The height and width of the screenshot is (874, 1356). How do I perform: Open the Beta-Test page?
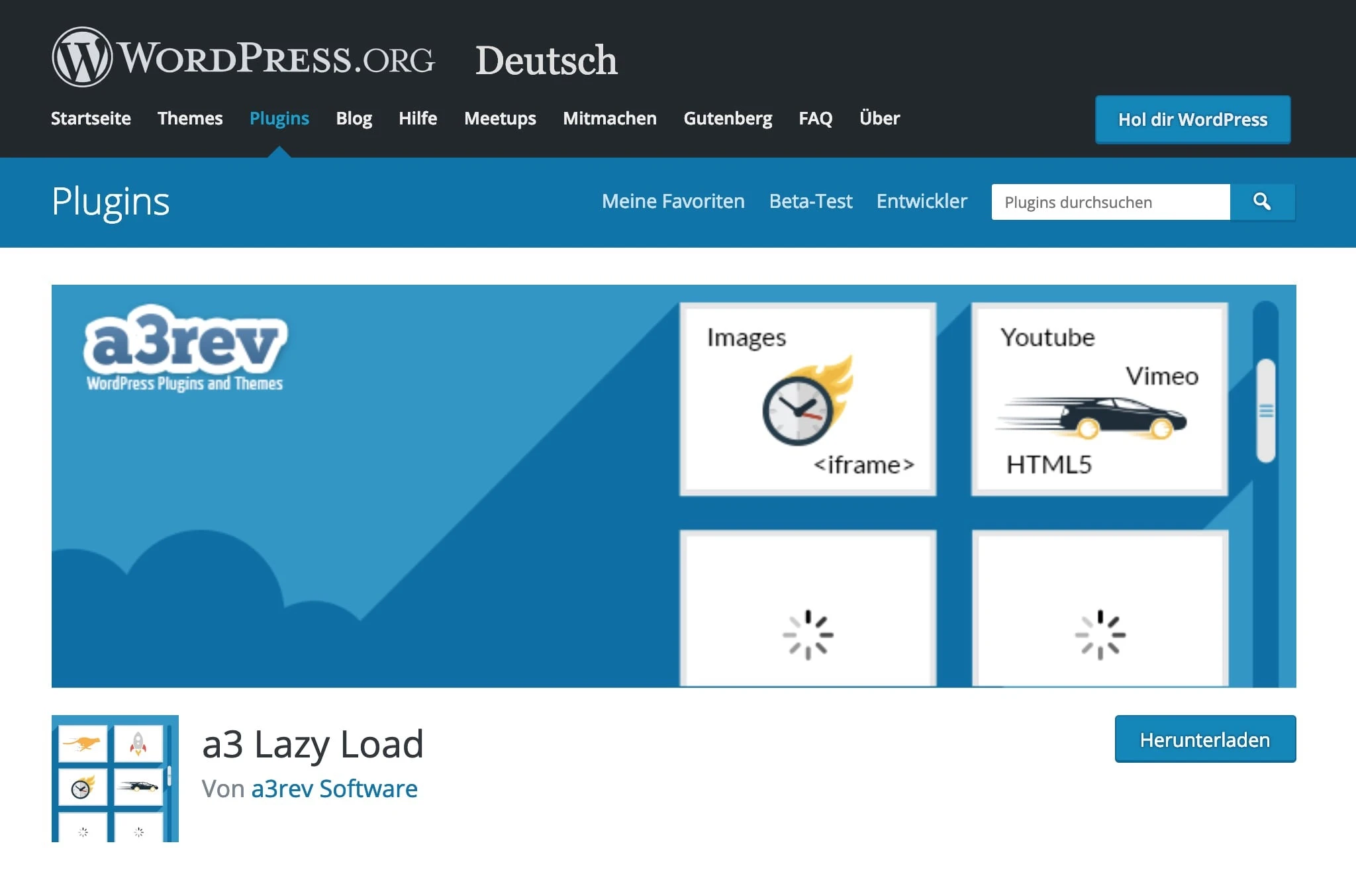point(810,201)
